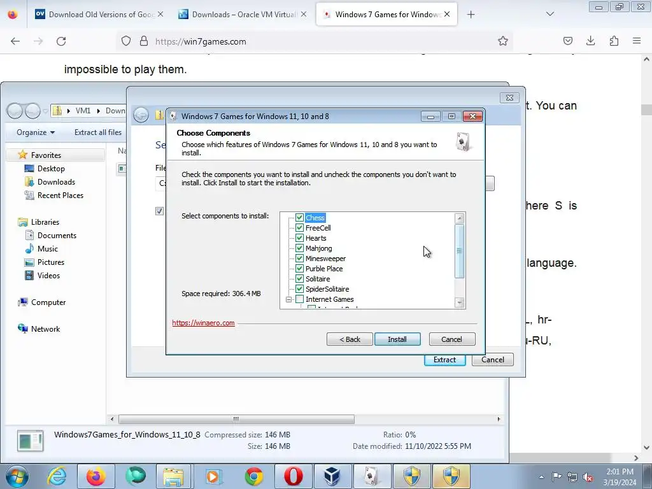Screen dimensions: 652x489
Task: Open Organize dropdown in Explorer window
Action: (x=36, y=132)
